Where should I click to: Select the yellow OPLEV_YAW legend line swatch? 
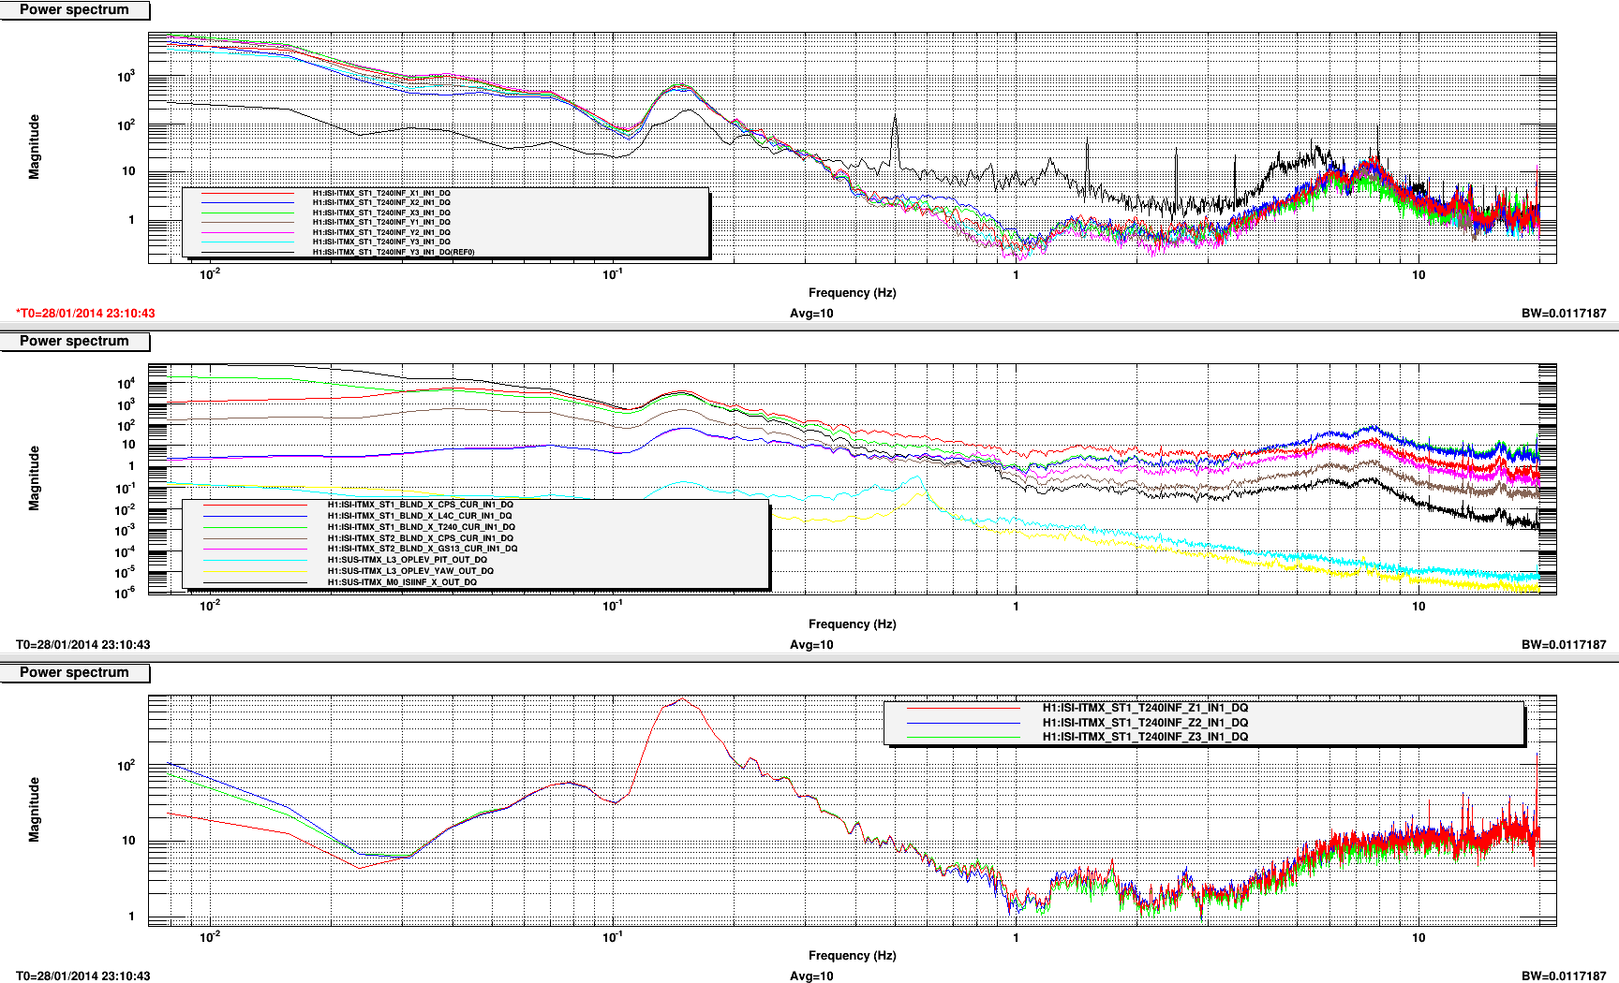click(255, 571)
